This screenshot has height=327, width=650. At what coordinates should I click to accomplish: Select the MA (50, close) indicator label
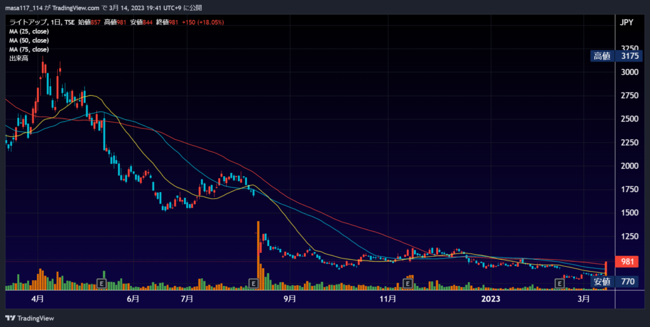coord(29,41)
